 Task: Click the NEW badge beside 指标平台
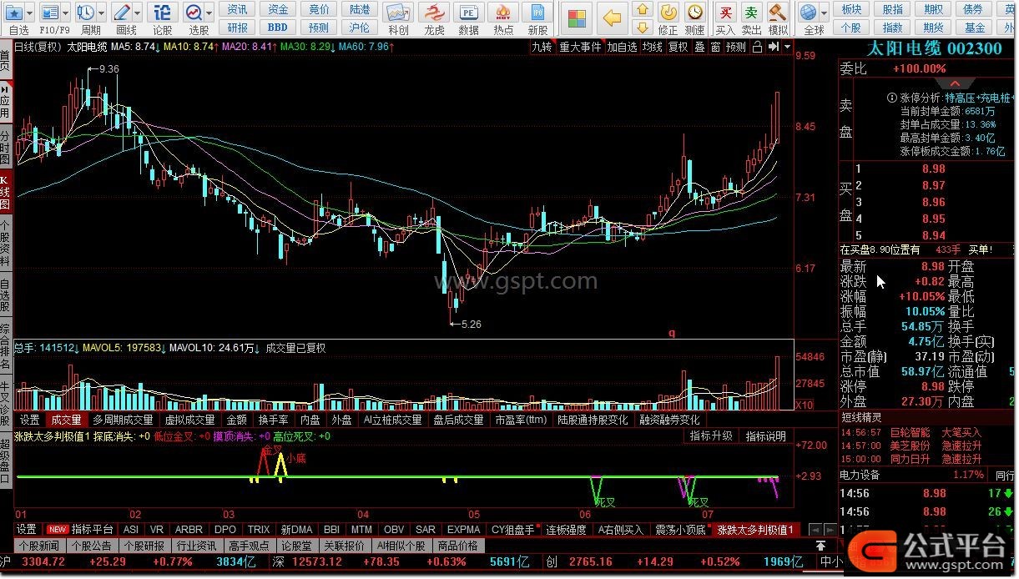(58, 529)
